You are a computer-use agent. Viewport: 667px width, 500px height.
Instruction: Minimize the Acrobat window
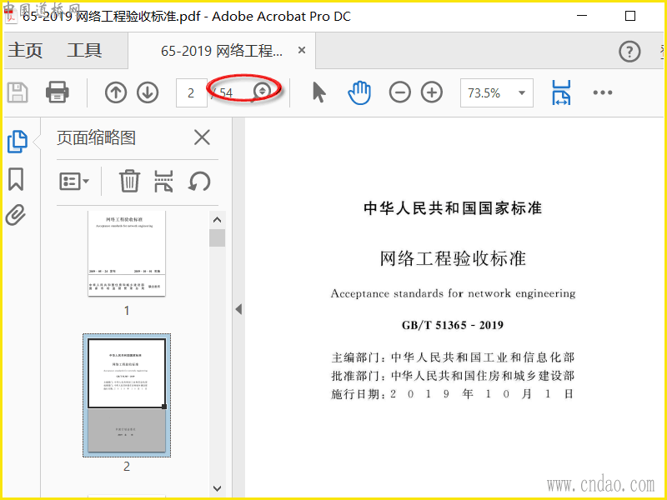pyautogui.click(x=582, y=16)
